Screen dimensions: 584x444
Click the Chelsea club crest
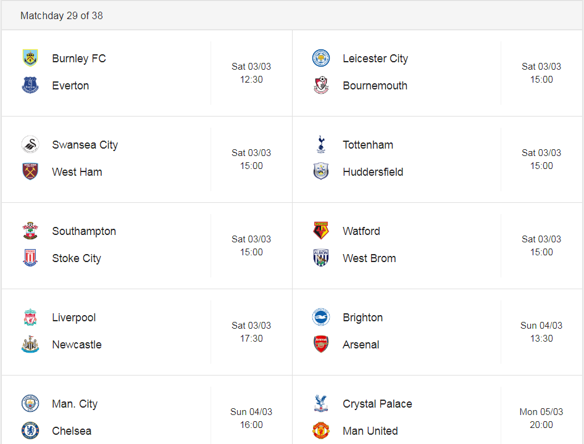point(30,430)
